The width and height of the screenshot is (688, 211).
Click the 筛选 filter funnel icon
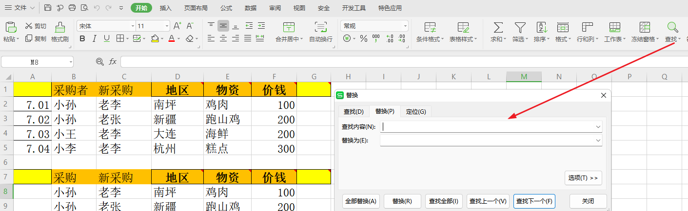(x=520, y=27)
